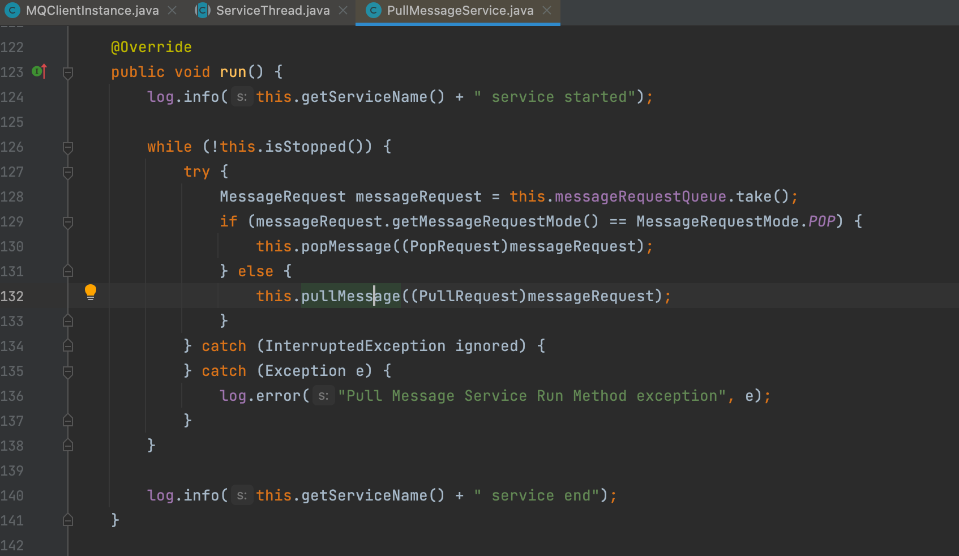Image resolution: width=959 pixels, height=556 pixels.
Task: Collapse the InterruptedException catch fold on line 134
Action: pos(68,346)
